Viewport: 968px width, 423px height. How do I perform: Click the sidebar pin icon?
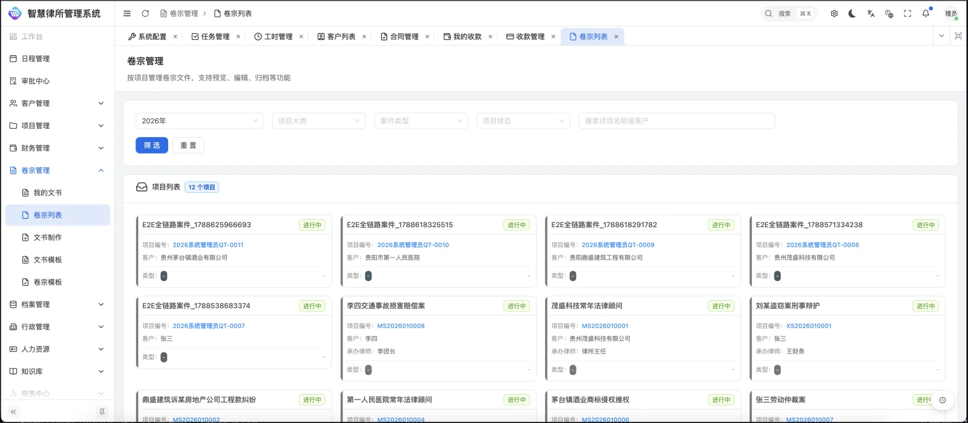[102, 412]
